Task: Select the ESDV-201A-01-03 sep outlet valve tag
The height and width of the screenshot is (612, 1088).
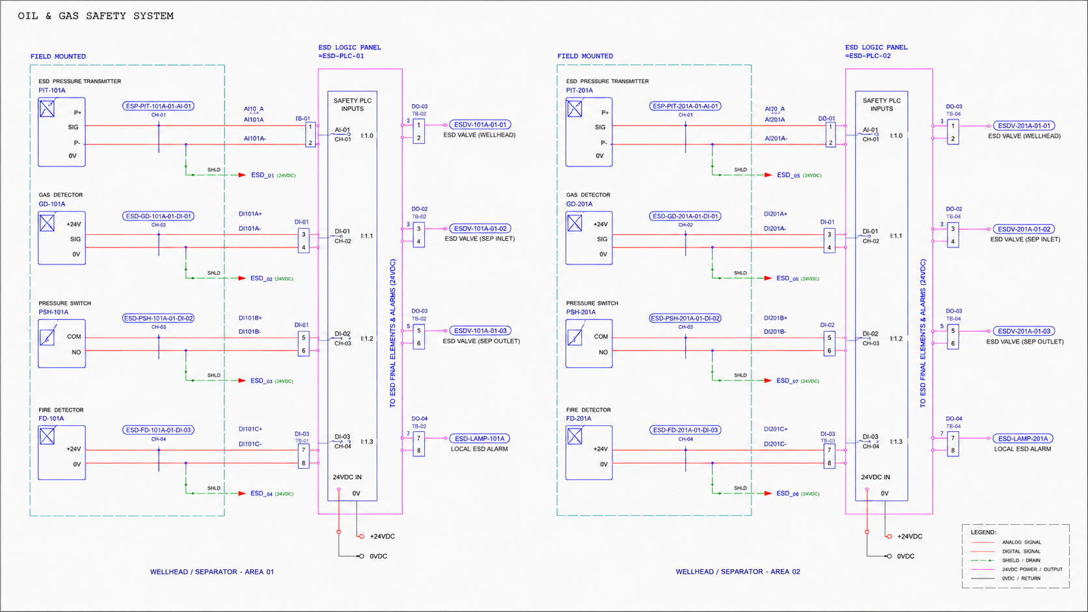Action: (1024, 331)
